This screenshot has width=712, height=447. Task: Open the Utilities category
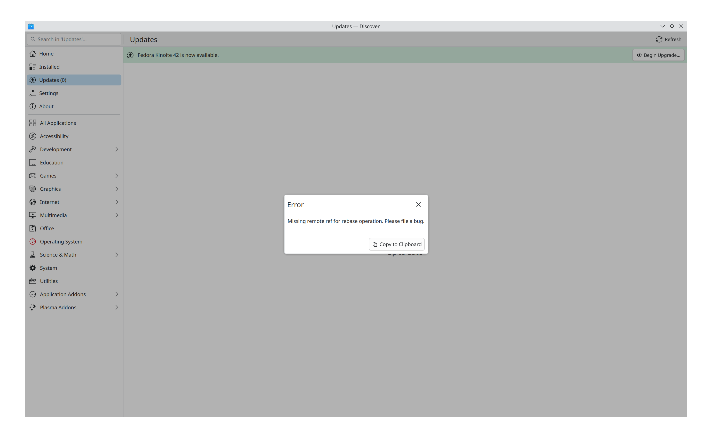(x=74, y=281)
